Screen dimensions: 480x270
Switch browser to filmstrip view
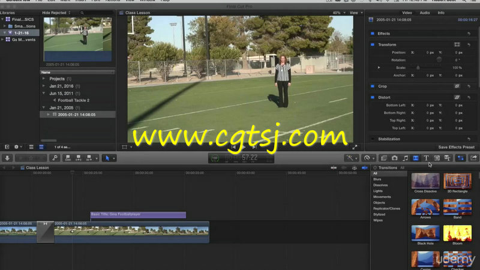[x=31, y=147]
